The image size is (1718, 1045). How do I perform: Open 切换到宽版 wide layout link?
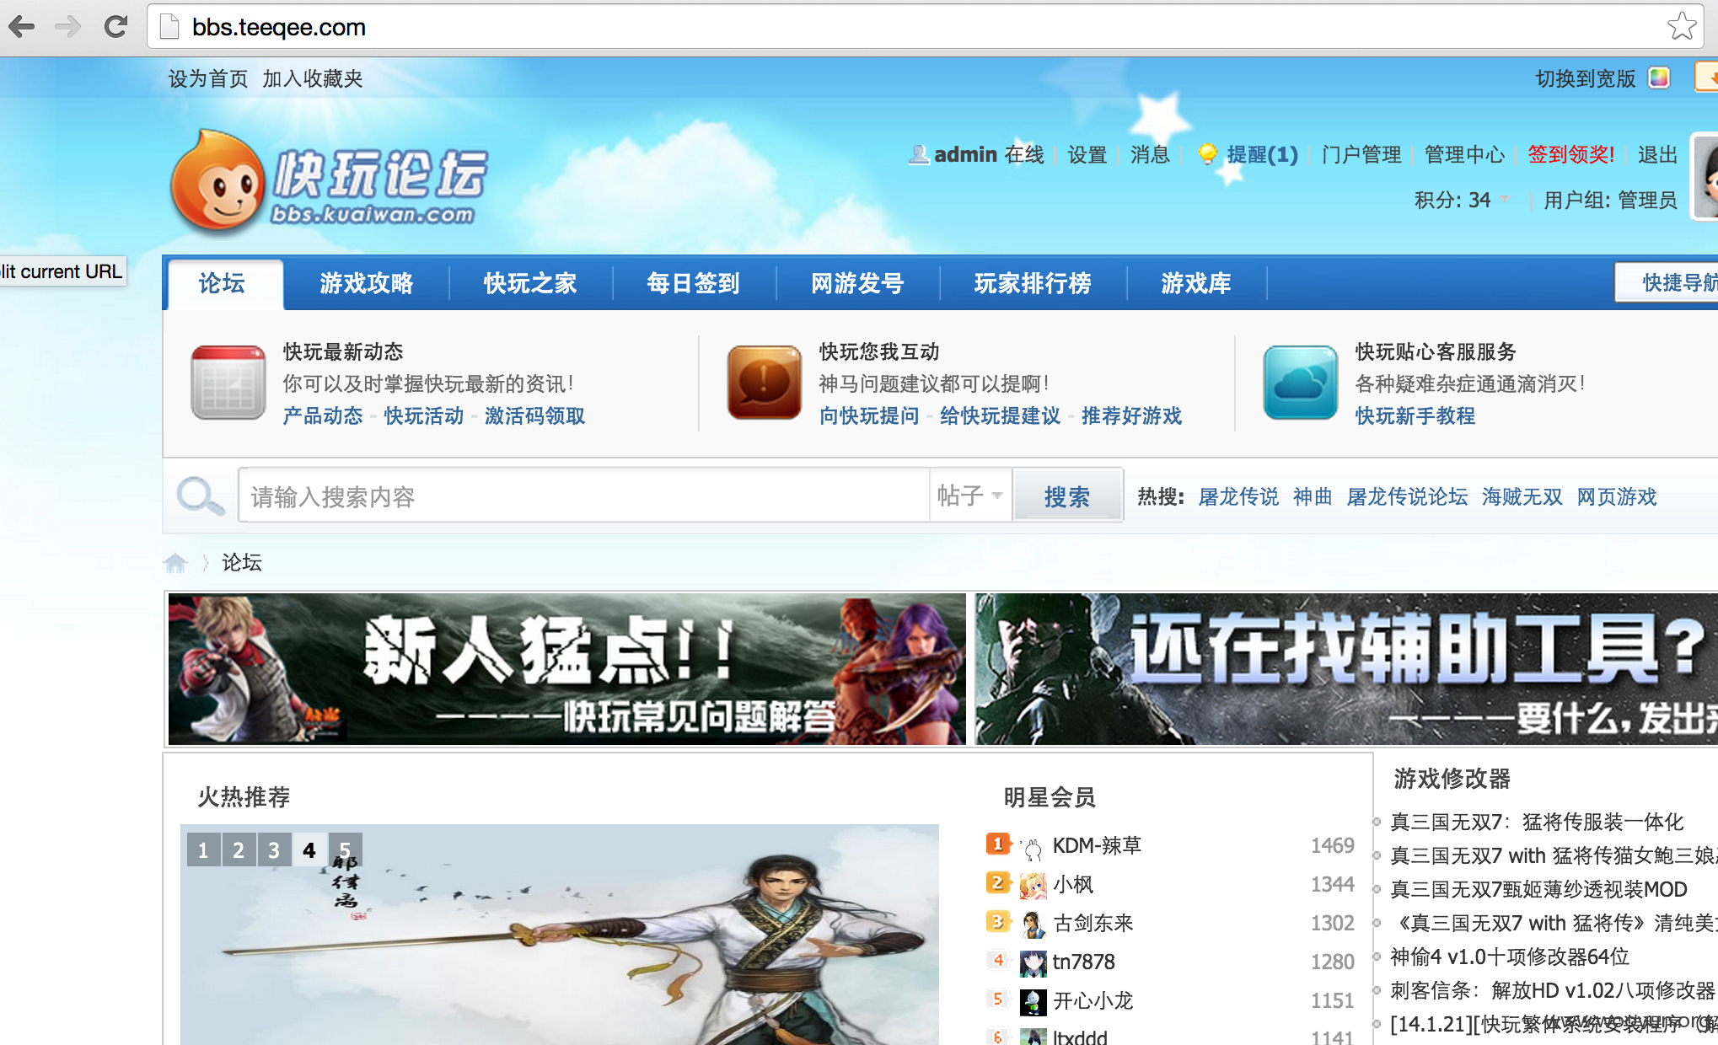coord(1585,78)
